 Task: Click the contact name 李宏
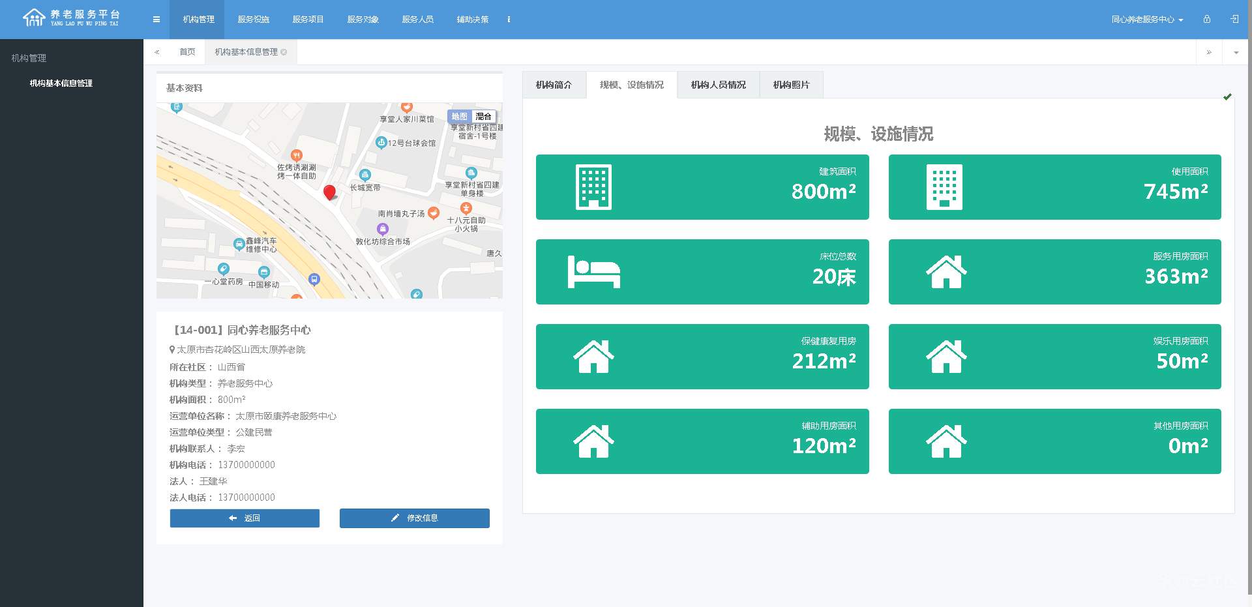[x=236, y=449]
